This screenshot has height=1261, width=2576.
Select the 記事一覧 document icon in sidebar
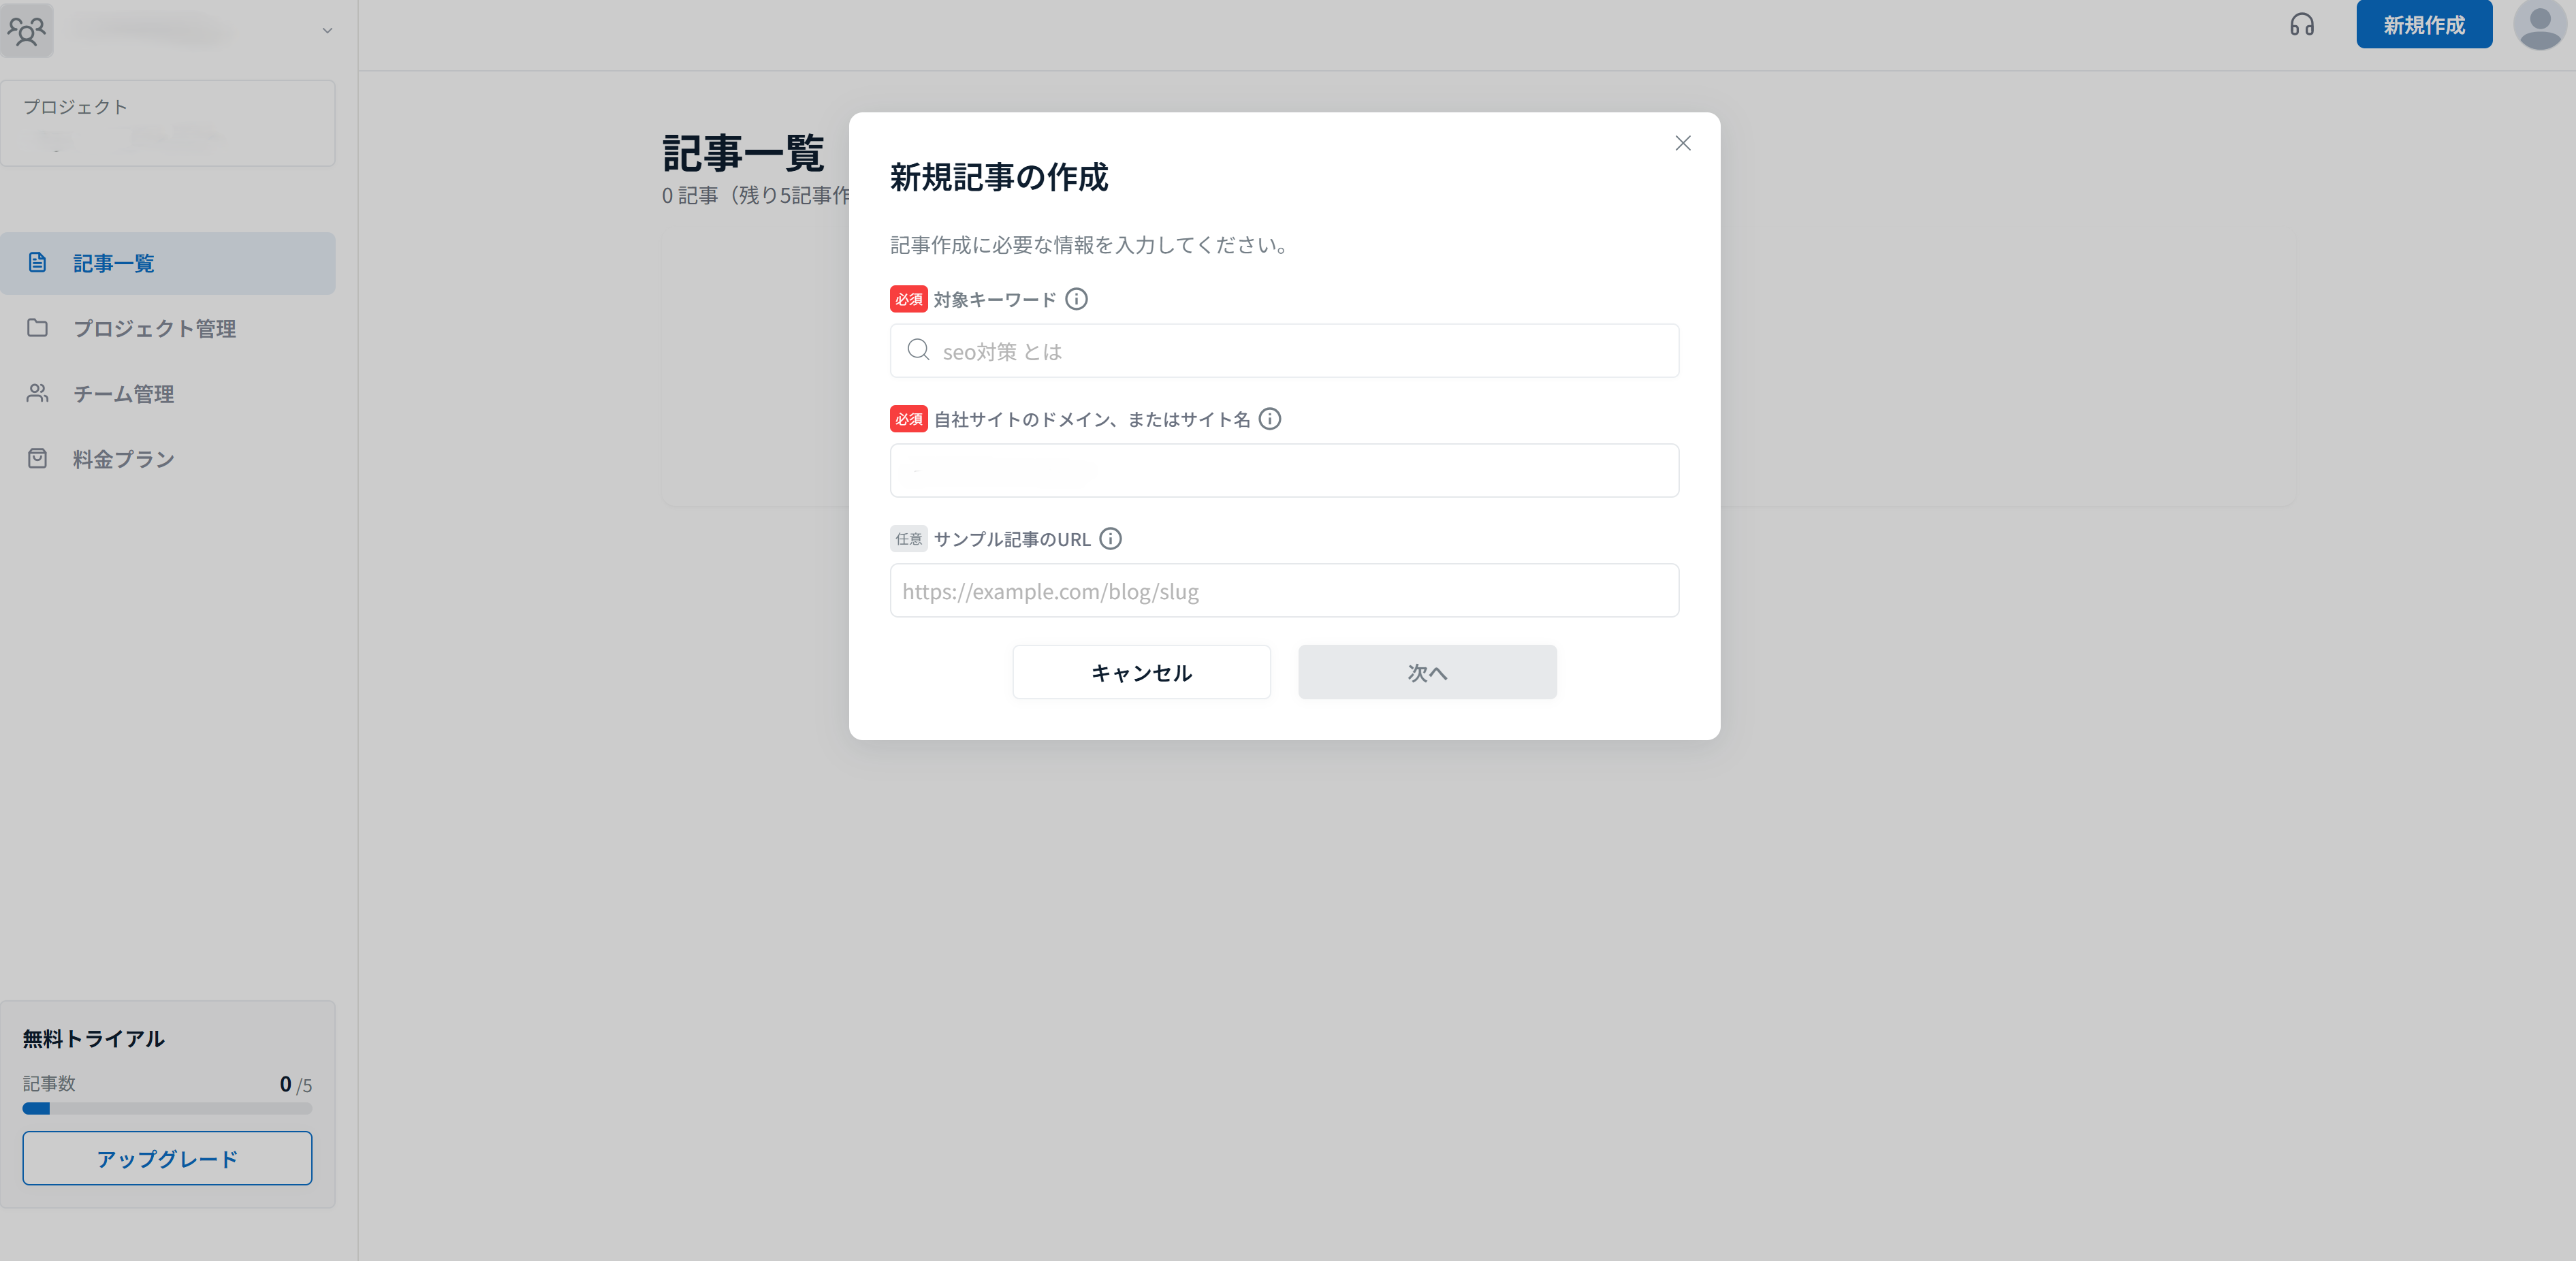pyautogui.click(x=37, y=263)
